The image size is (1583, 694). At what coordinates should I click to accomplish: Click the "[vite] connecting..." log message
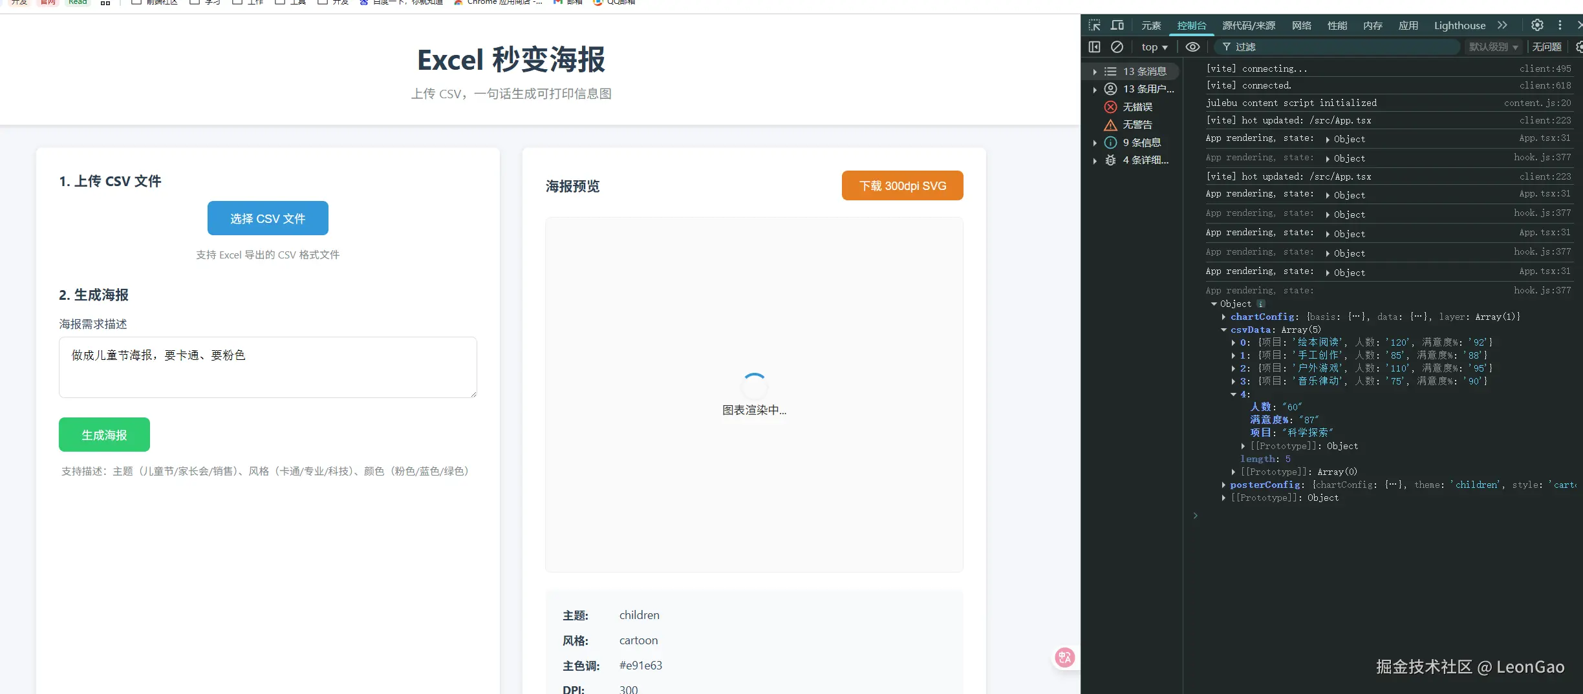pyautogui.click(x=1256, y=68)
